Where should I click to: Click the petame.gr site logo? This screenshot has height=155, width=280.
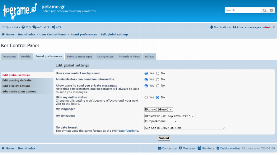click(x=20, y=11)
